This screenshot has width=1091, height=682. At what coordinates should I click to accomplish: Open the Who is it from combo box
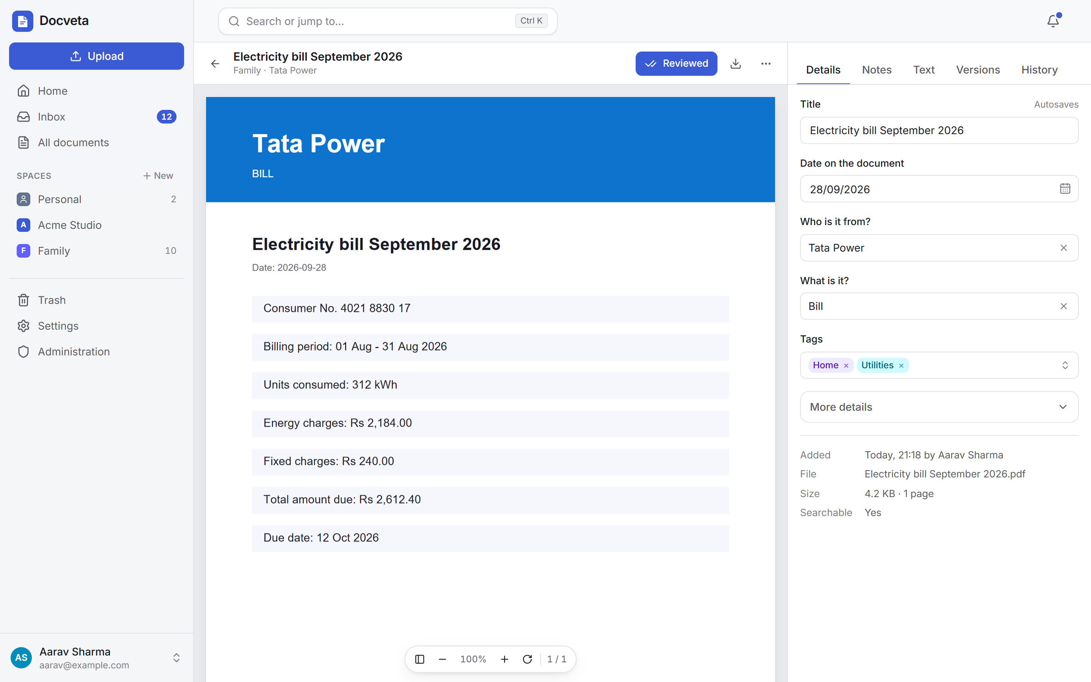(939, 248)
